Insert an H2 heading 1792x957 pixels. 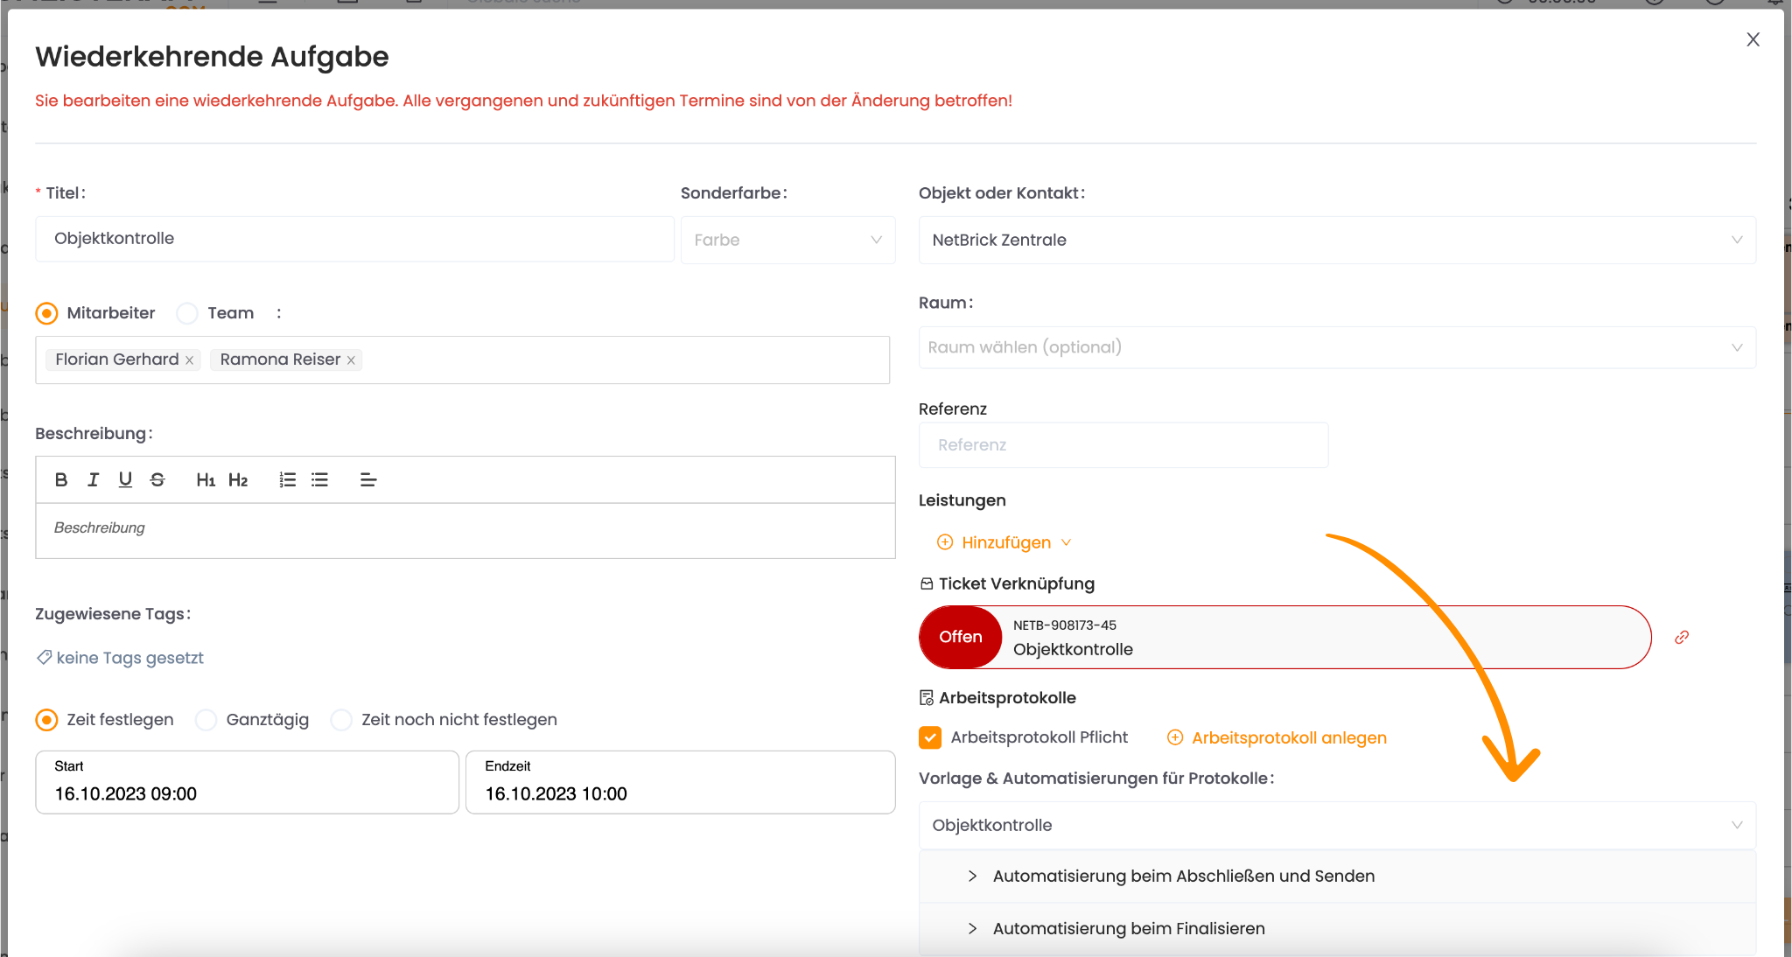click(x=238, y=479)
